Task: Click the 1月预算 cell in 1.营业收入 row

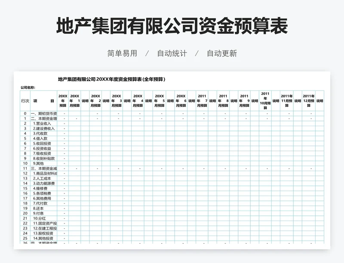Action: coord(74,124)
